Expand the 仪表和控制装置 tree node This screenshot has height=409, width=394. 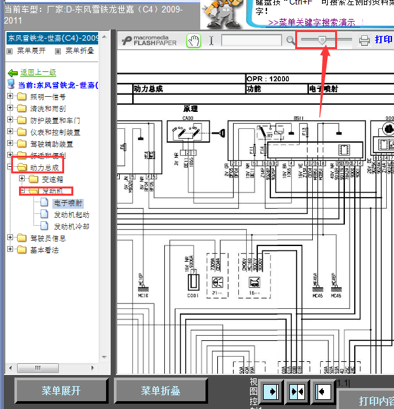pyautogui.click(x=10, y=131)
